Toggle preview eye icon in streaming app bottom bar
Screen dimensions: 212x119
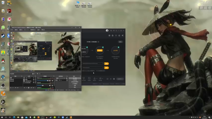[x=111, y=79]
